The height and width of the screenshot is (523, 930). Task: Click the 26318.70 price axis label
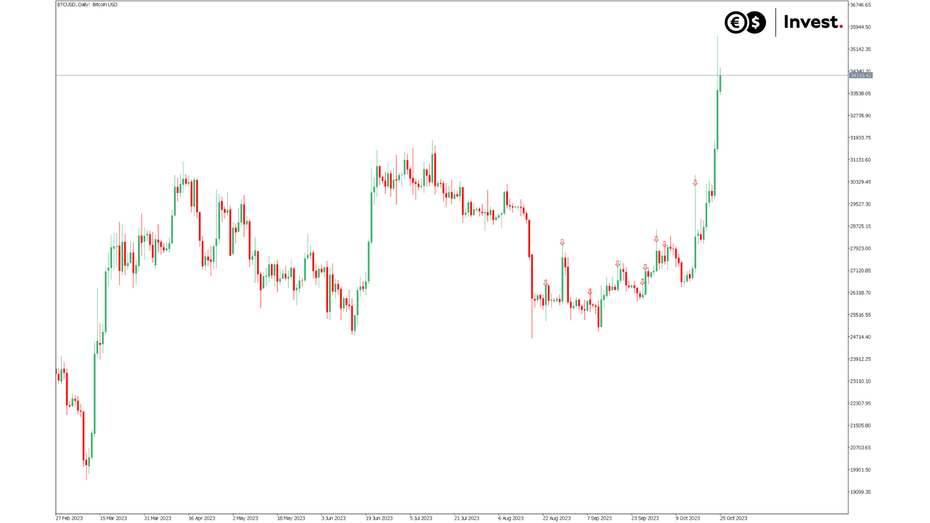tap(860, 292)
